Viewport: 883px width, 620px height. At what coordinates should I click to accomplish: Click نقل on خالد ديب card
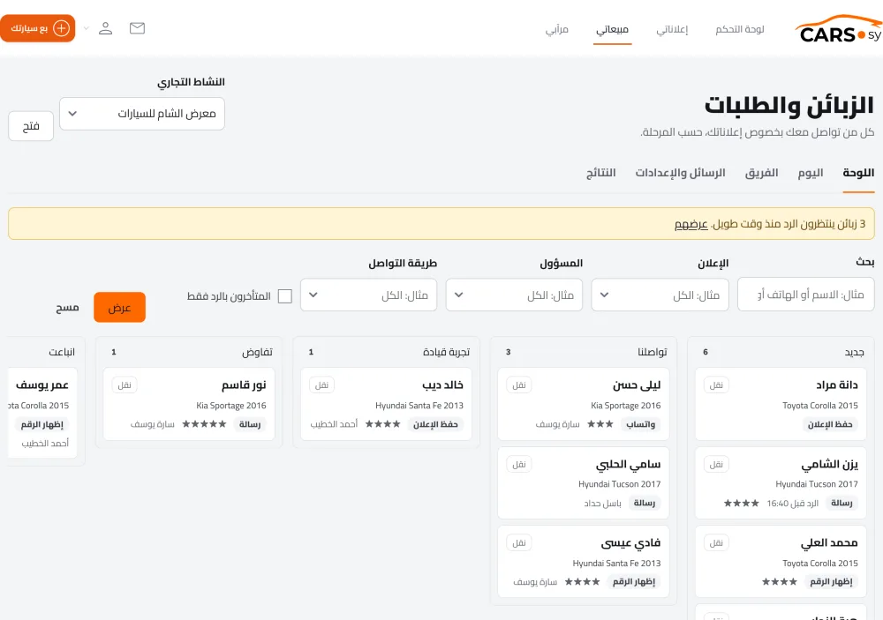(321, 385)
